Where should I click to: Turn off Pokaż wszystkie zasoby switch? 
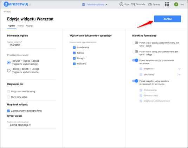(135, 60)
